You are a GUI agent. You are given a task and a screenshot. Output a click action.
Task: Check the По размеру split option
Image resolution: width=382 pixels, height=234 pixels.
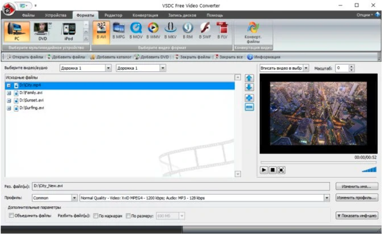[x=128, y=216]
